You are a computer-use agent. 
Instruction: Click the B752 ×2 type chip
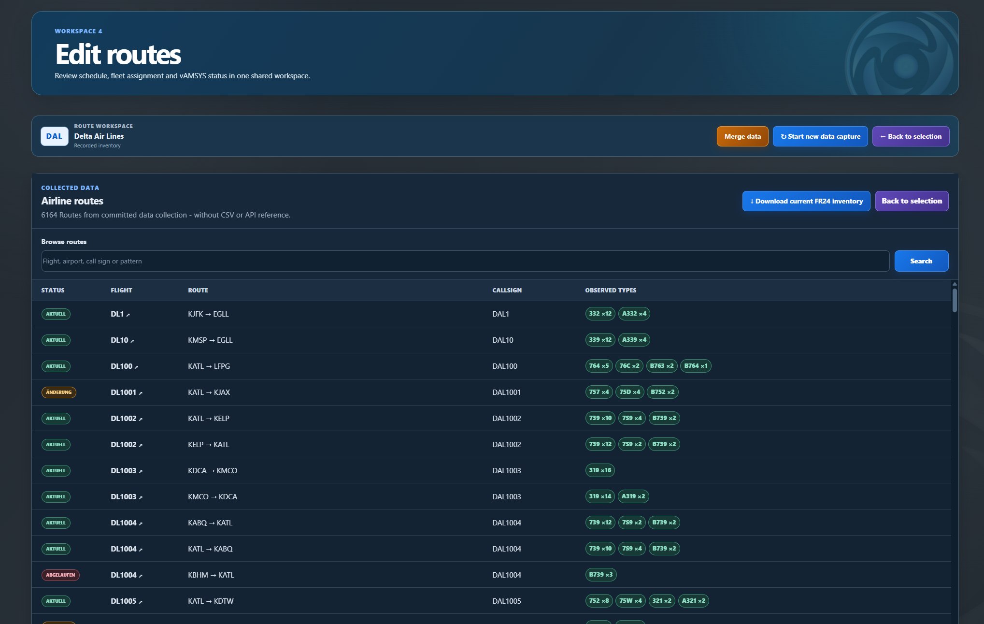[663, 392]
